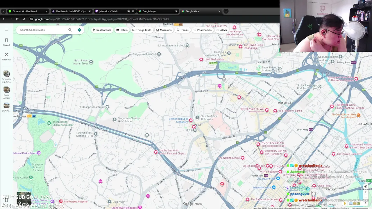Image resolution: width=372 pixels, height=209 pixels.
Task: Switch to Dashboard - LeslieNGGG tab
Action: (71, 11)
